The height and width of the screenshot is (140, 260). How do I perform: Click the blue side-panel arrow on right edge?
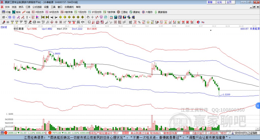[x=258, y=105]
